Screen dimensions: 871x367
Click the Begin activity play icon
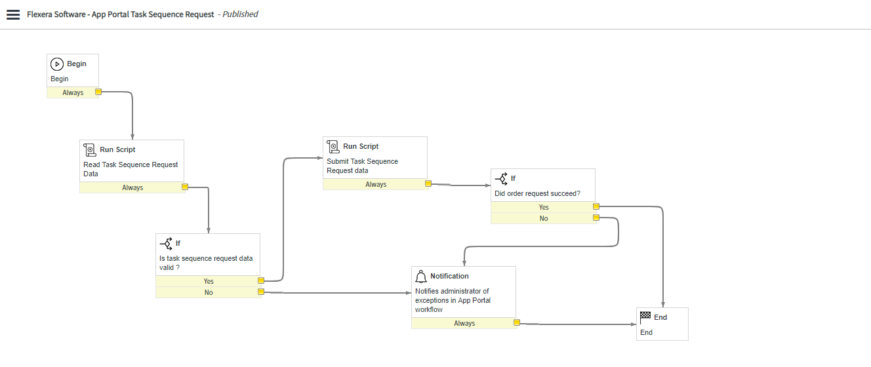pyautogui.click(x=57, y=64)
